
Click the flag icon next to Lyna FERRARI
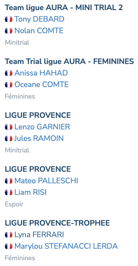(x=9, y=235)
